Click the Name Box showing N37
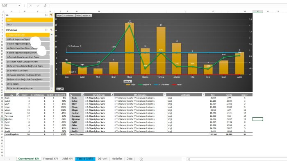The height and width of the screenshot is (161, 287). point(10,6)
